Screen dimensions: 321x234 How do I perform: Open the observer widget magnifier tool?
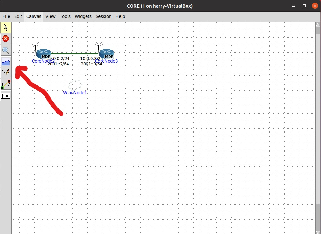(x=5, y=50)
